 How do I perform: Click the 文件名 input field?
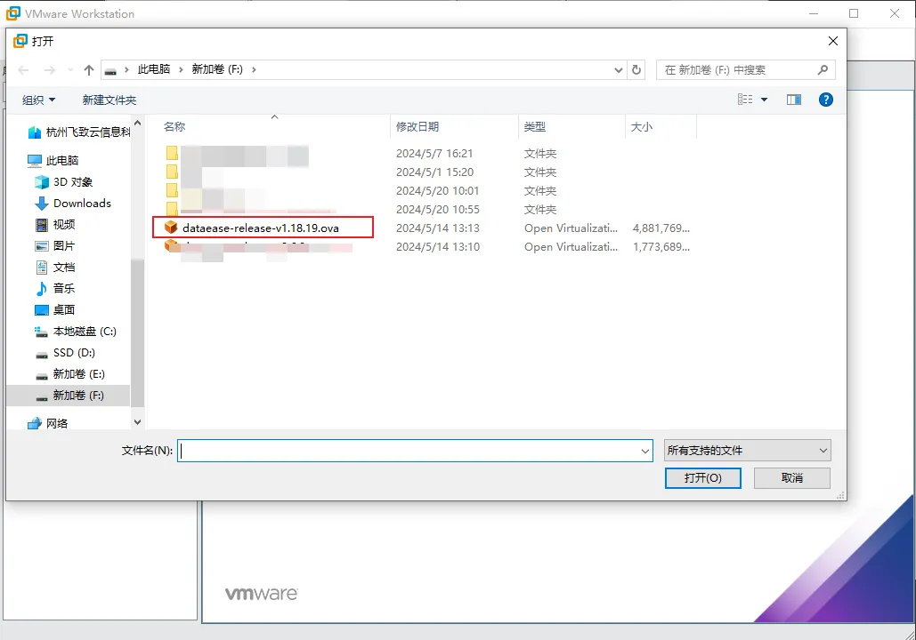pyautogui.click(x=409, y=451)
